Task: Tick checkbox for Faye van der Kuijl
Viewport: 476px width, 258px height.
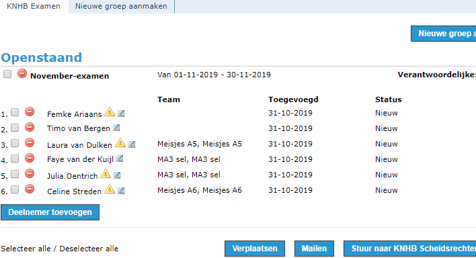Action: tap(15, 159)
